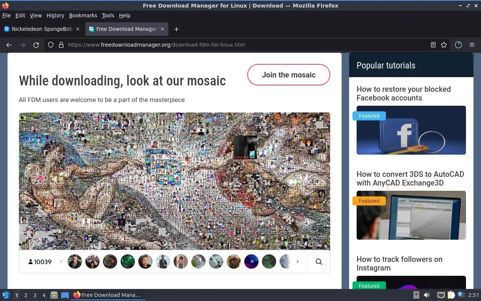
Task: Click the removable media eject tray icon
Action: (x=416, y=295)
